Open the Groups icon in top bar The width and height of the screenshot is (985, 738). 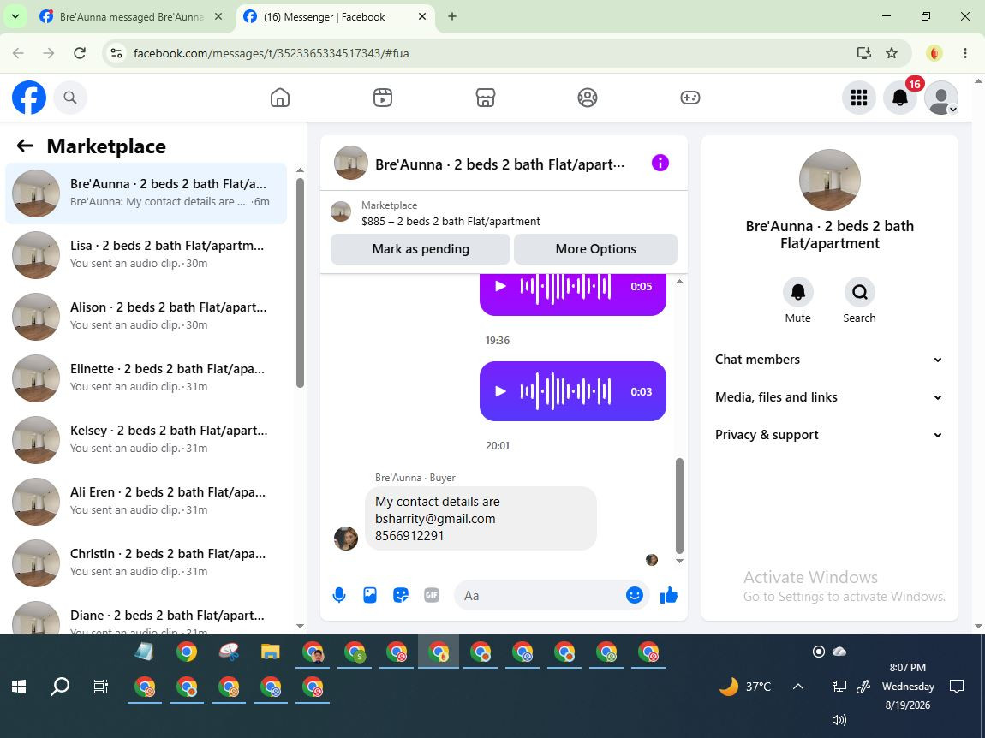pyautogui.click(x=588, y=98)
